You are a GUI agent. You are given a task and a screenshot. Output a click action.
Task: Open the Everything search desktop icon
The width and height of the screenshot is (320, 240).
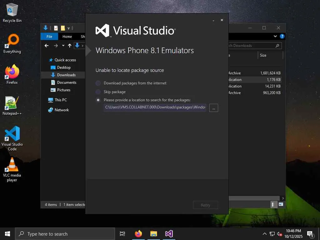click(x=12, y=44)
